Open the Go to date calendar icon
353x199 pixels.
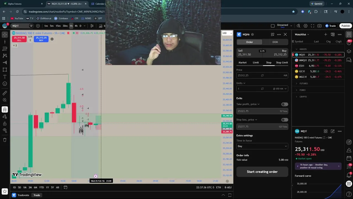[x=65, y=187]
